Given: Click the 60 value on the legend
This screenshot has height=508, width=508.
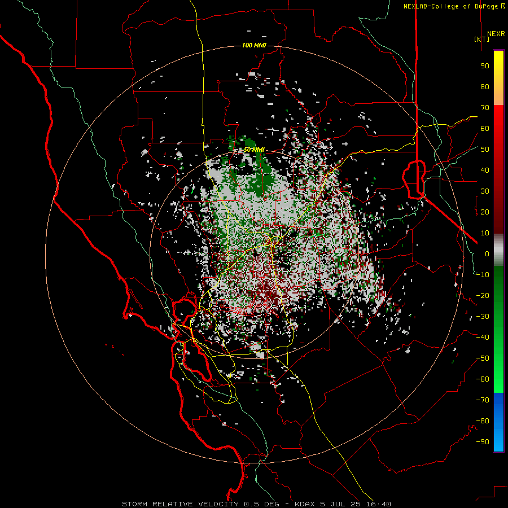Looking at the screenshot, I should (x=485, y=128).
